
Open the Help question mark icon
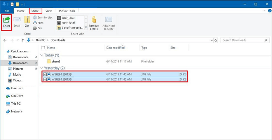pos(269,11)
